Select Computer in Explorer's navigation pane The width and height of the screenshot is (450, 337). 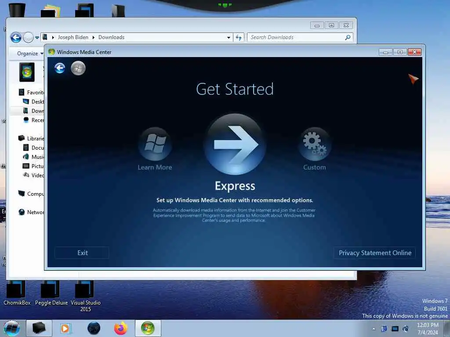(x=32, y=194)
